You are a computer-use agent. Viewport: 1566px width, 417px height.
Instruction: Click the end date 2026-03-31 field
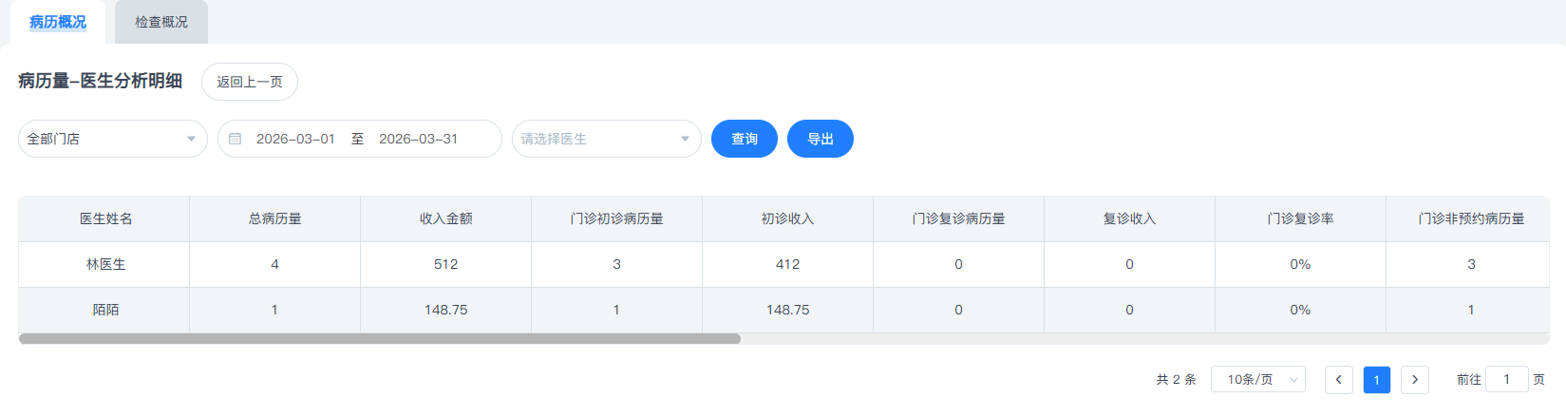(418, 139)
